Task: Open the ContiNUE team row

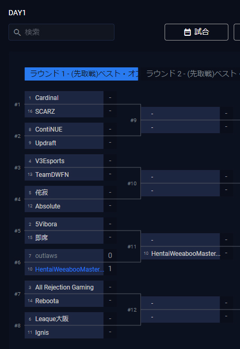Action: click(x=64, y=129)
